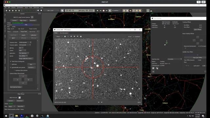The height and width of the screenshot is (118, 210).
Task: Click the Abort button in Camera panel
Action: click(x=13, y=38)
